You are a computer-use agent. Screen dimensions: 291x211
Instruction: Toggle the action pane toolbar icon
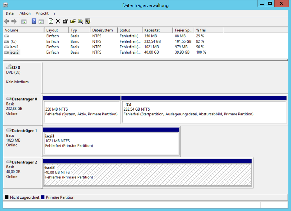41,22
